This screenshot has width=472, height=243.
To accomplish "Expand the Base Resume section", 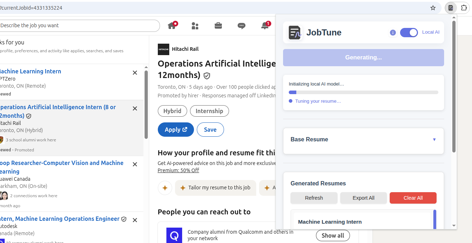I will (x=364, y=140).
